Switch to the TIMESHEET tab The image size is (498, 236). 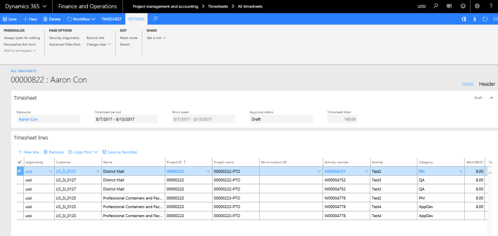click(112, 19)
